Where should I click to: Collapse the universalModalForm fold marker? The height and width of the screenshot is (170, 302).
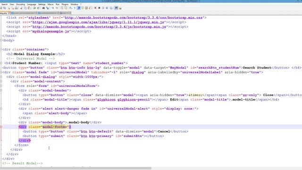(1, 86)
